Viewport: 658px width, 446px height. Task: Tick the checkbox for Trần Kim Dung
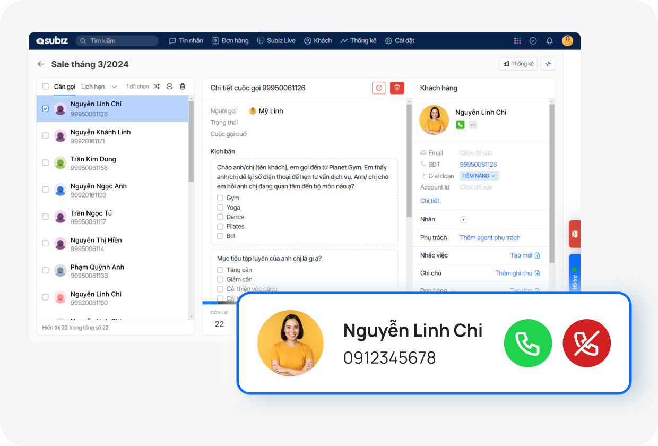[x=45, y=162]
